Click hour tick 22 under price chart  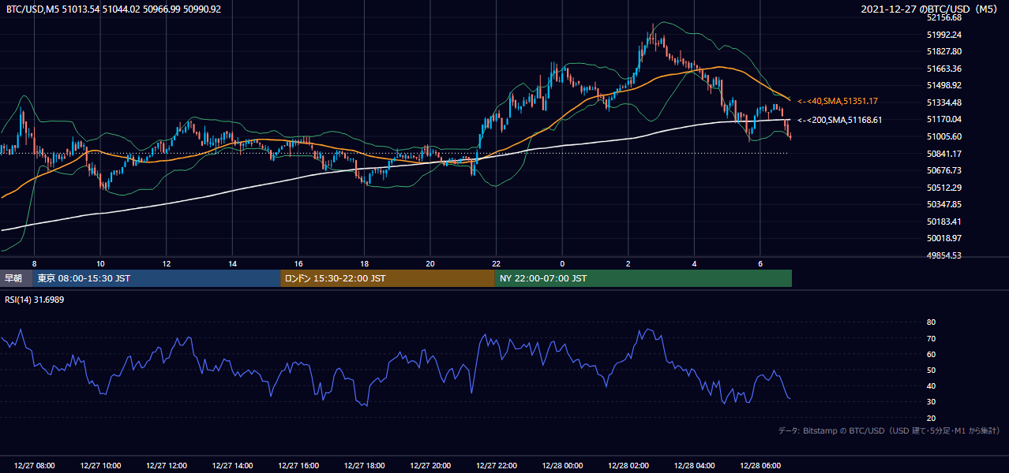[496, 263]
